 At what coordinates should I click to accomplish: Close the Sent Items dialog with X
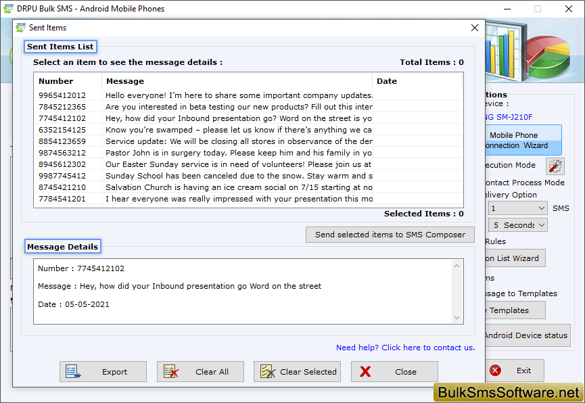coord(475,28)
